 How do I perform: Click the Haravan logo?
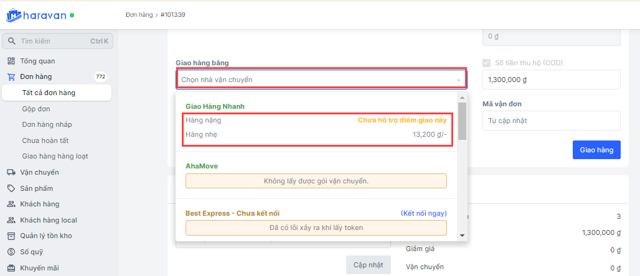(x=36, y=16)
